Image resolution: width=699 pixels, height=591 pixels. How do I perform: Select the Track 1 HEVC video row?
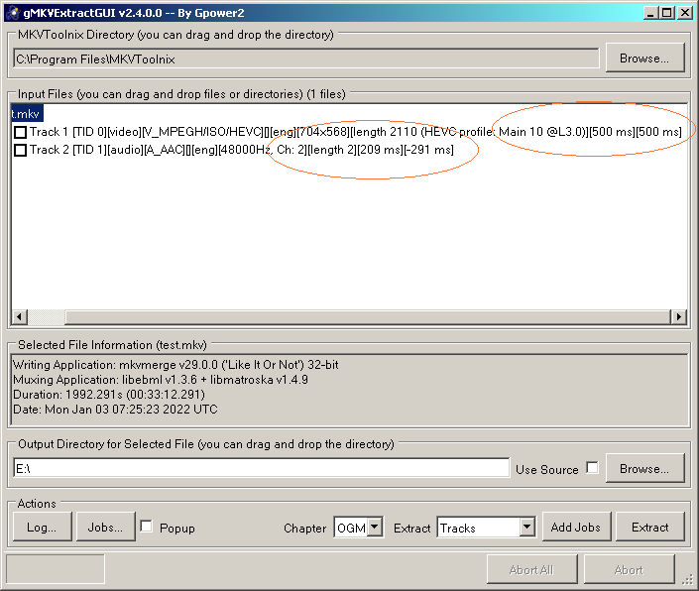coord(355,132)
